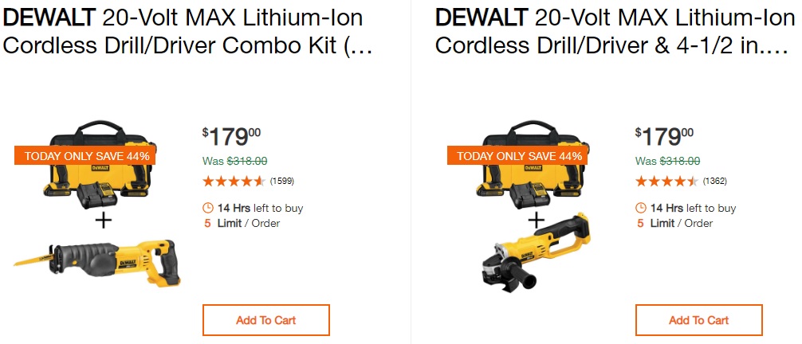This screenshot has height=344, width=802.
Task: Click the right product's clock icon
Action: tap(641, 209)
